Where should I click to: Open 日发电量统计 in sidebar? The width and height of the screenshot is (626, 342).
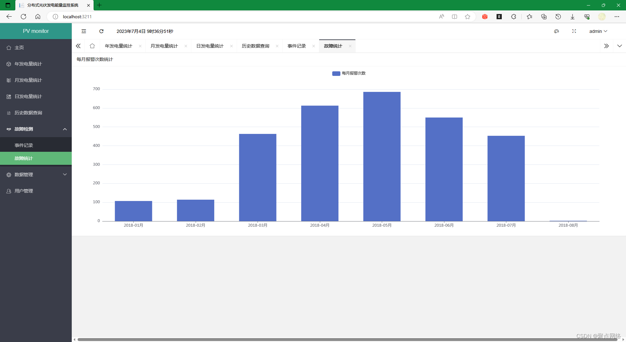click(36, 96)
